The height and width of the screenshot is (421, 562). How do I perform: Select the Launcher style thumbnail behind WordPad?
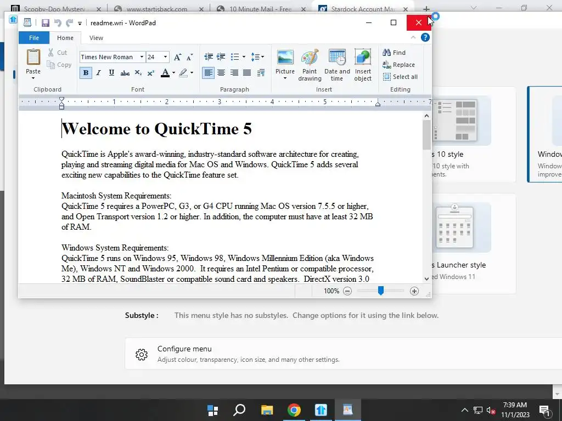point(462,227)
